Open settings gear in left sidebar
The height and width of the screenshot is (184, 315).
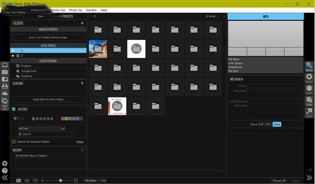[x=5, y=163]
